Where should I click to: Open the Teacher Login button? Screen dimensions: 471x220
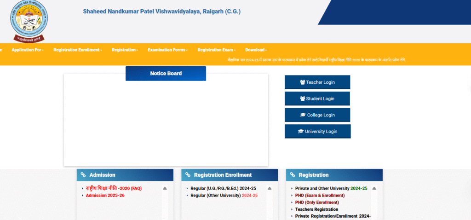pyautogui.click(x=317, y=82)
